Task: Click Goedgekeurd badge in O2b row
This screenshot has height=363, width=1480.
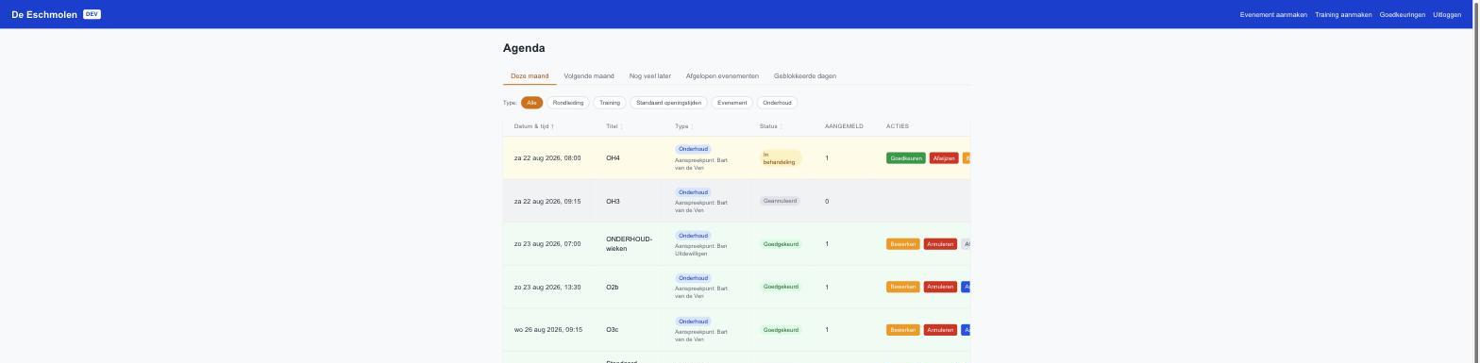Action: [781, 287]
